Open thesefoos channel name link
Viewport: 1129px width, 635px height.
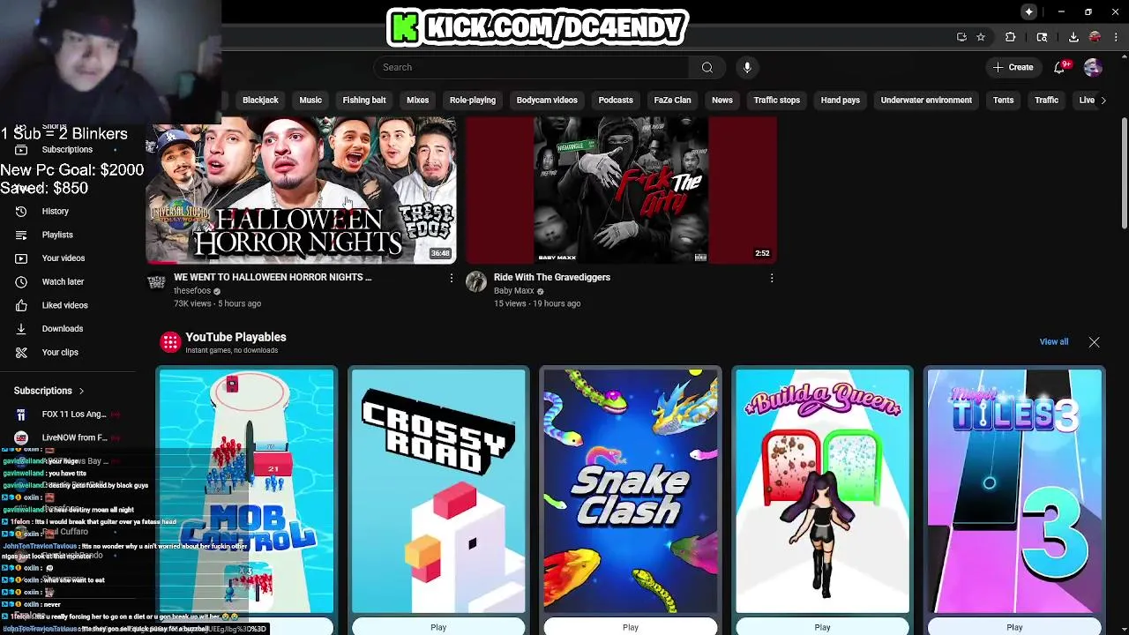[x=191, y=291]
